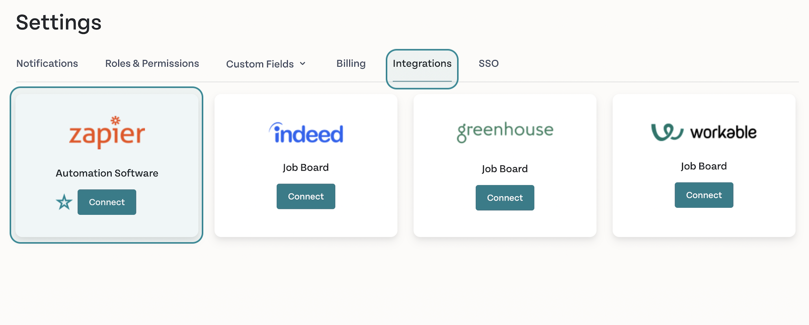Open the Roles & Permissions tab
This screenshot has width=809, height=325.
(x=152, y=63)
